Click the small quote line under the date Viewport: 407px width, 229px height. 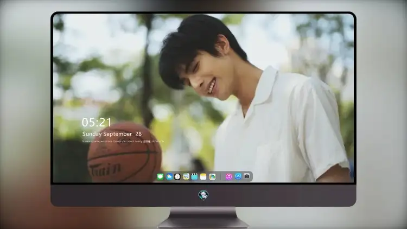pos(123,142)
